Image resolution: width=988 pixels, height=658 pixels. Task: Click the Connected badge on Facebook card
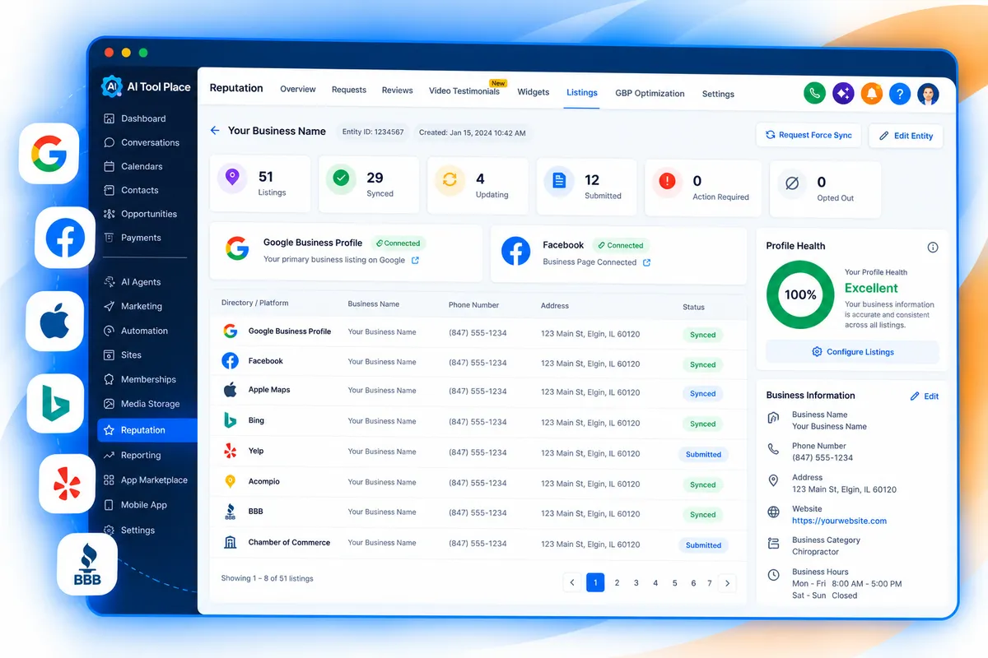621,245
